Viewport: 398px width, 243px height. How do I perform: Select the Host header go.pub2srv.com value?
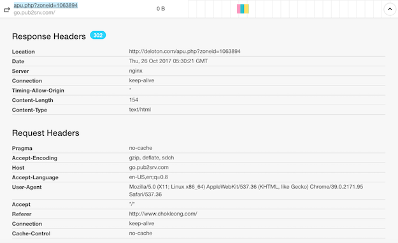149,168
